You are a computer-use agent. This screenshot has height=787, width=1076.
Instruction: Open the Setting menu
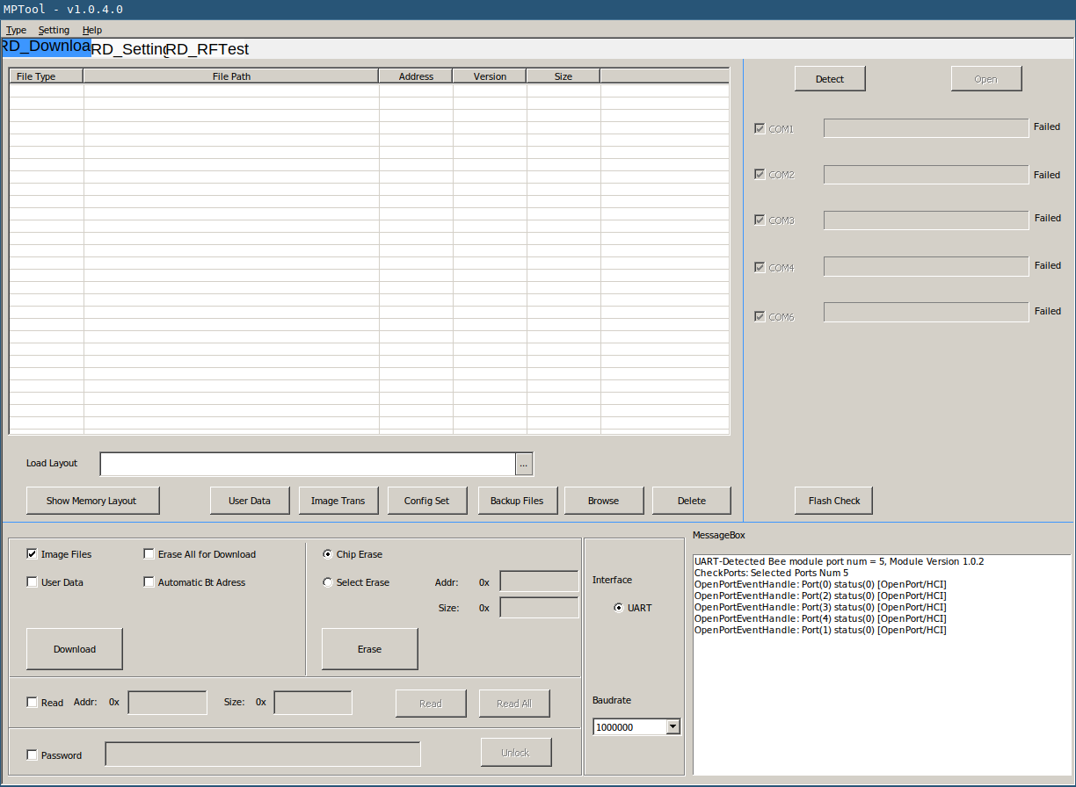coord(54,30)
